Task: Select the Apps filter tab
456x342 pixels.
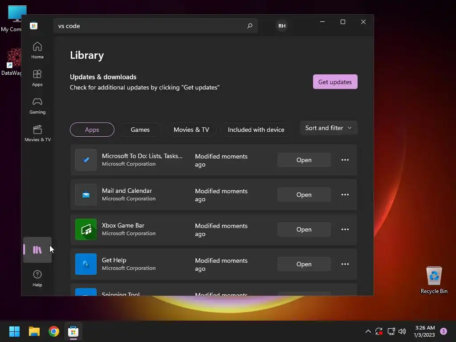Action: pyautogui.click(x=92, y=130)
